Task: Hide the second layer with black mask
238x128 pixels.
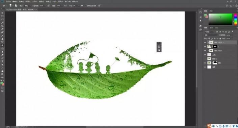Action: tap(205, 47)
